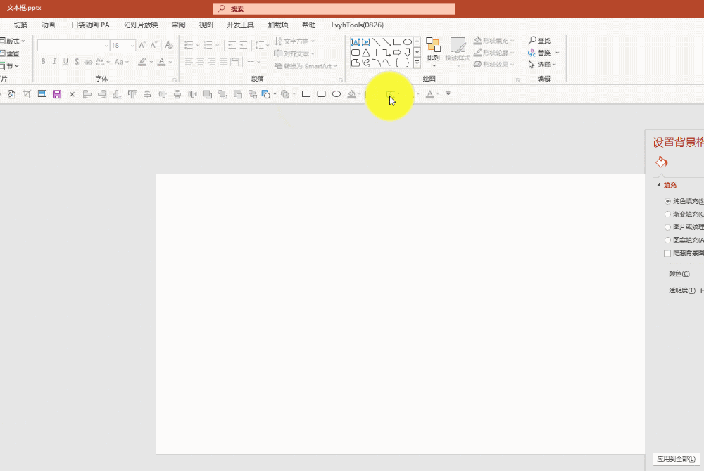Click 应用到全部 apply to all button
The height and width of the screenshot is (471, 704).
[676, 459]
